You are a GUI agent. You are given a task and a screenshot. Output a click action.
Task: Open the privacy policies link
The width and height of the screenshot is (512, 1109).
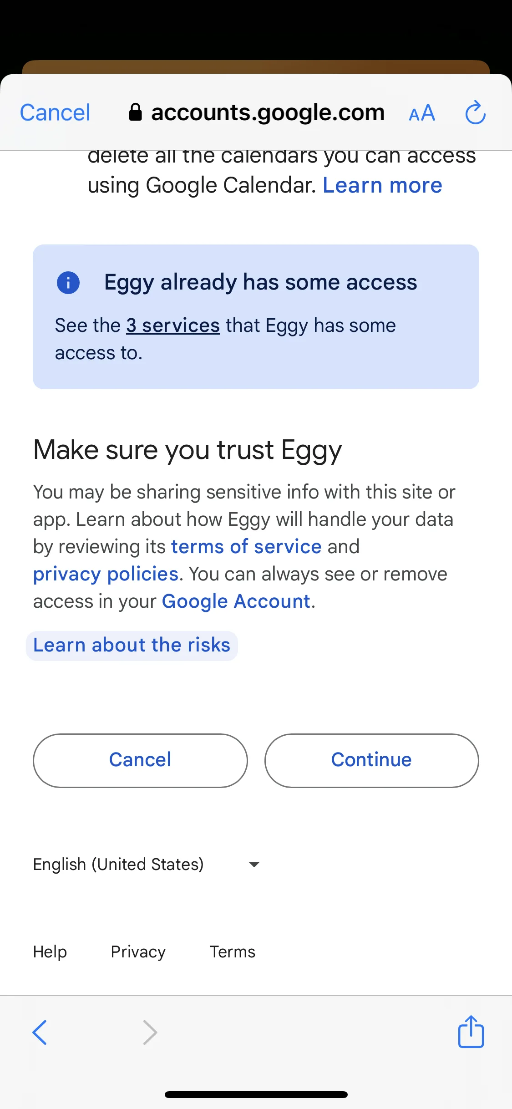click(x=106, y=574)
